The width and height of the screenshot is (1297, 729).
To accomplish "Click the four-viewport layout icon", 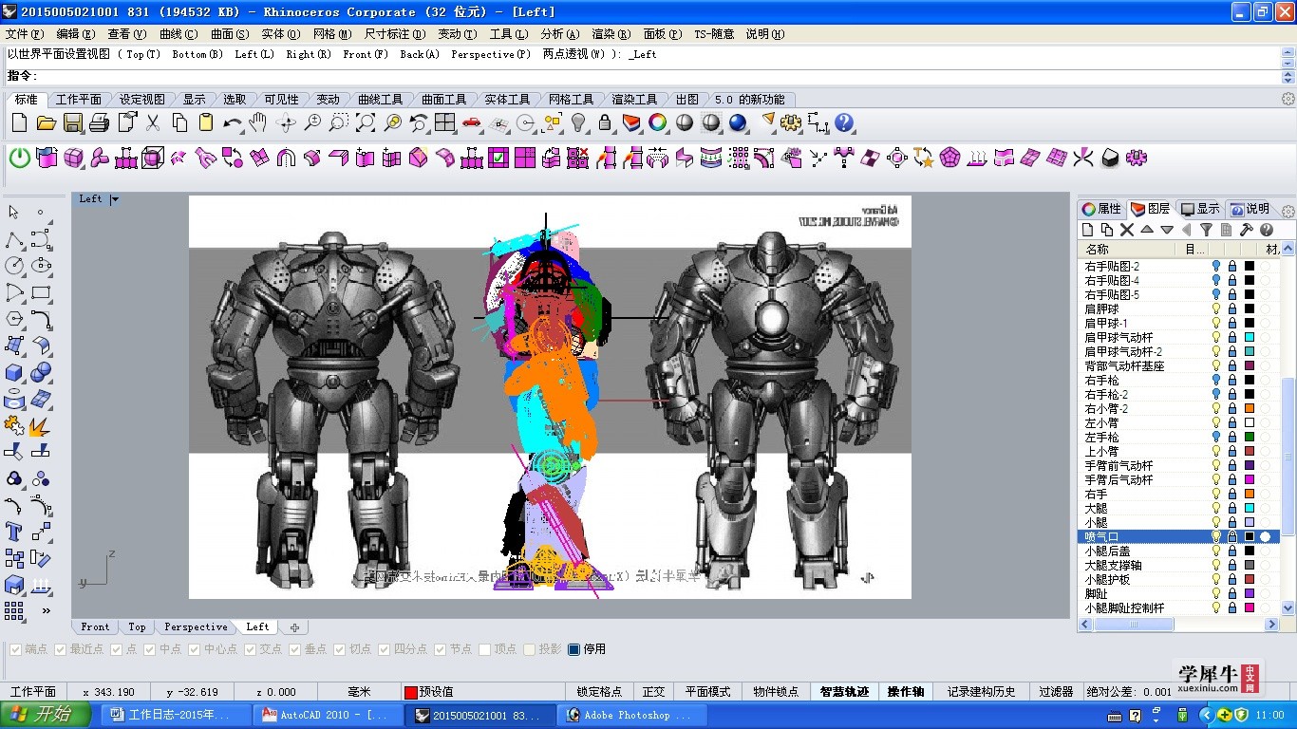I will click(445, 122).
